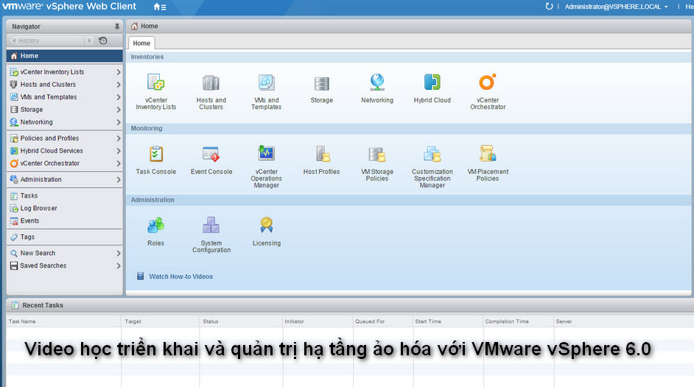Expand vCenter Inventory Lists chevron in Navigator
The width and height of the screenshot is (694, 387).
pos(118,72)
